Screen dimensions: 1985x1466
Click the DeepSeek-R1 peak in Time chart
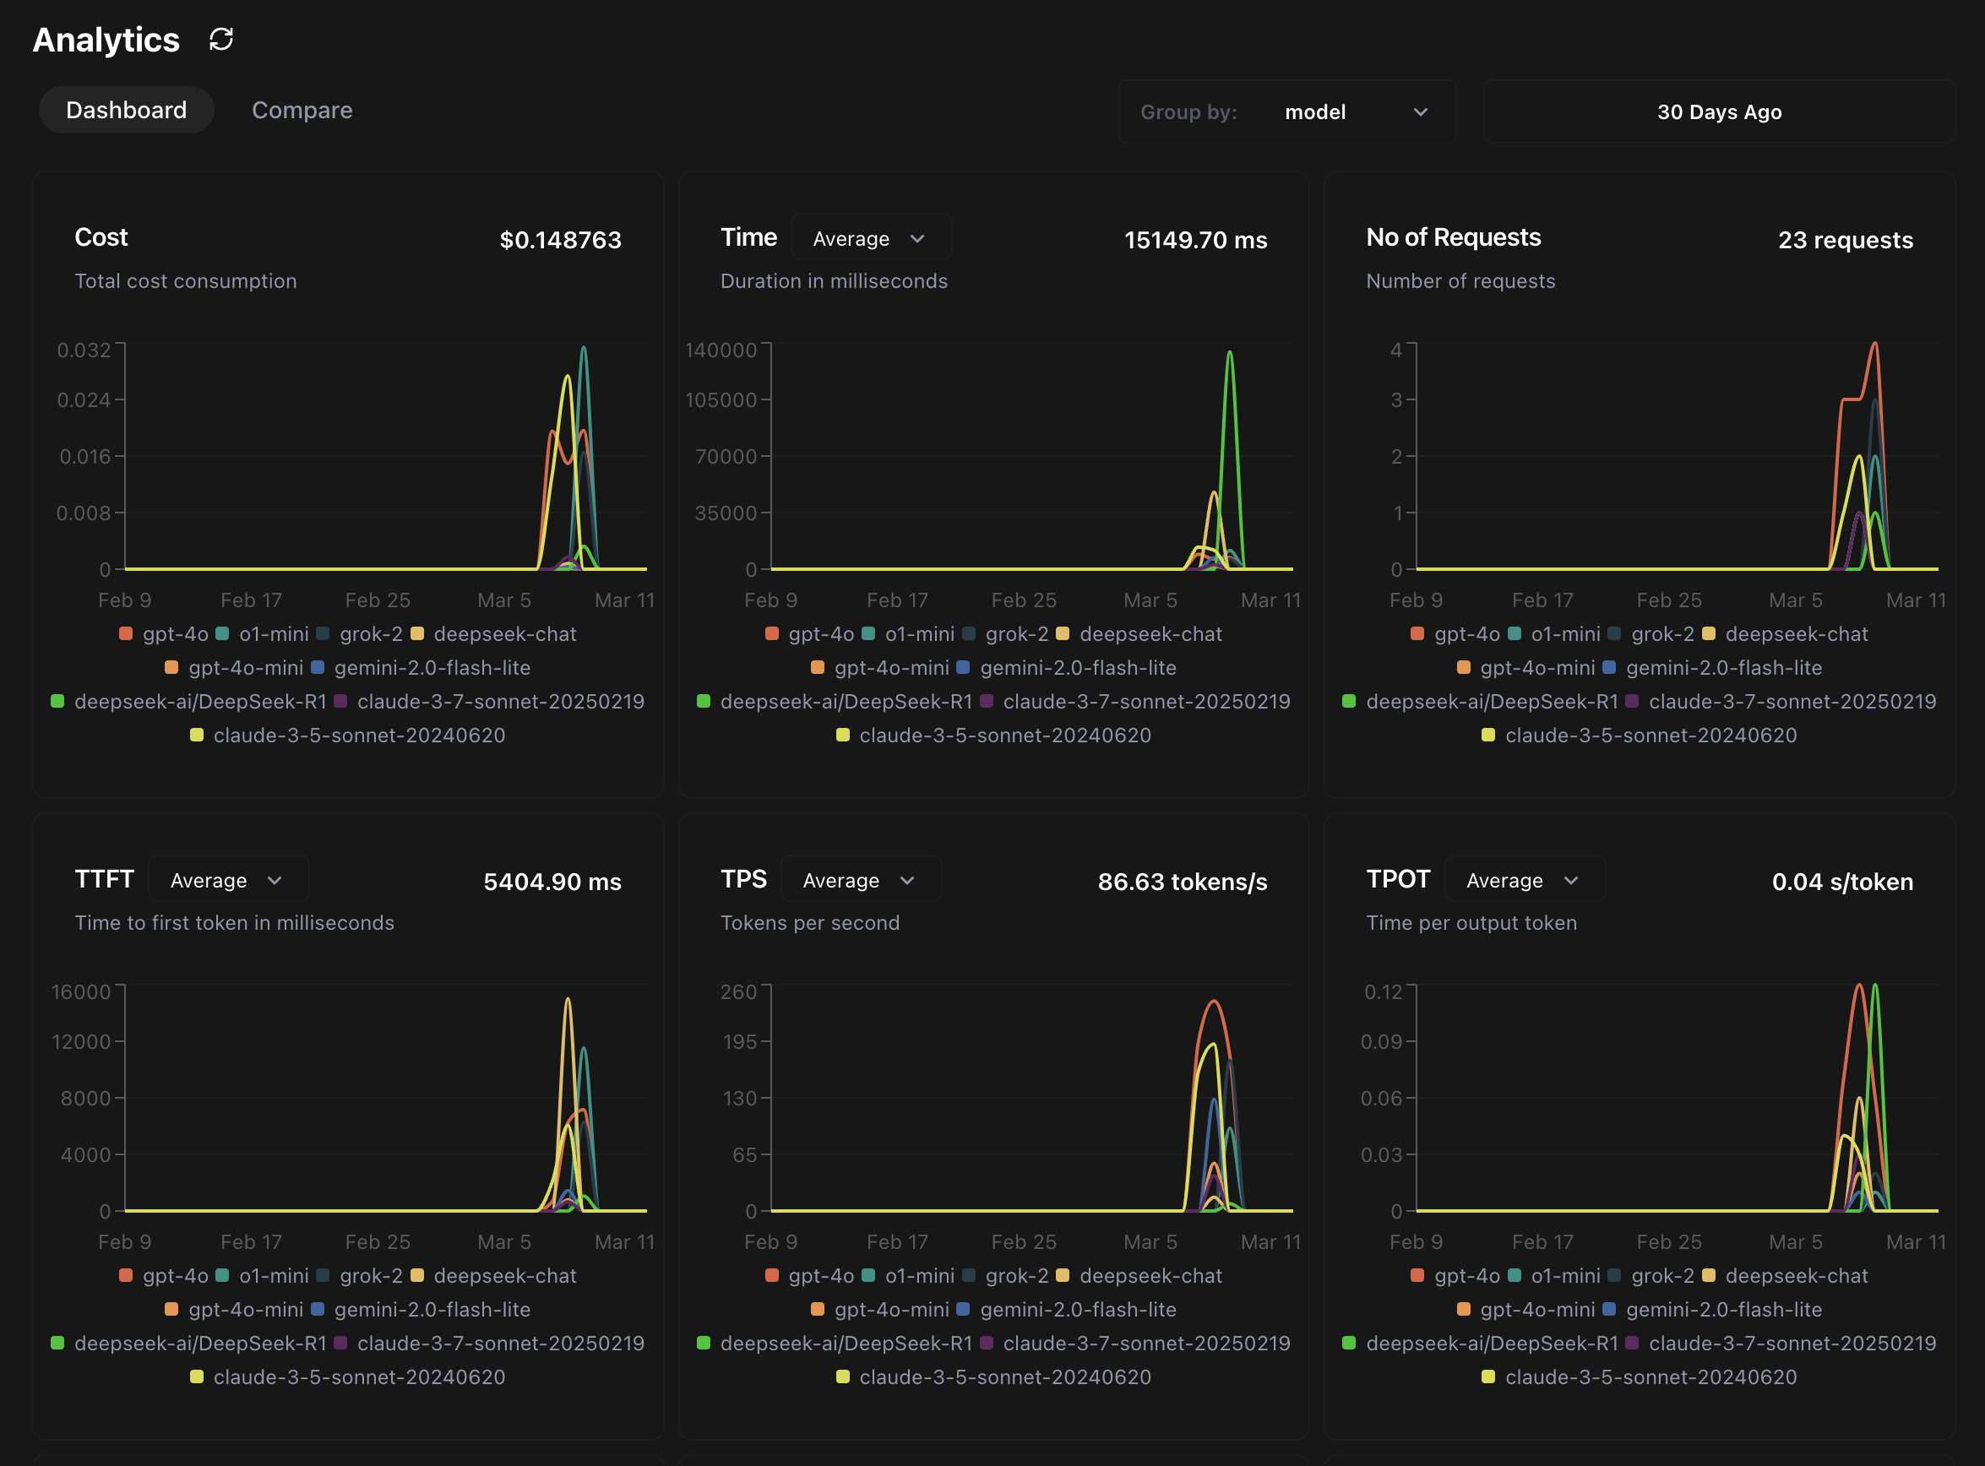(1230, 353)
